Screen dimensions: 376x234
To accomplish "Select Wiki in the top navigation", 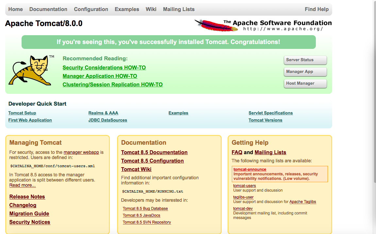I will (151, 9).
